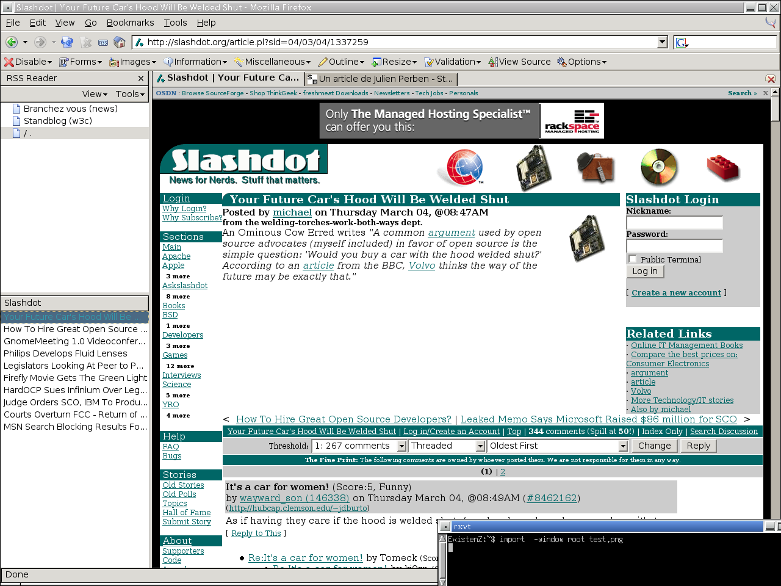Open the Help menu

point(206,23)
